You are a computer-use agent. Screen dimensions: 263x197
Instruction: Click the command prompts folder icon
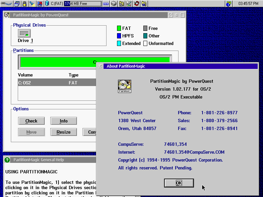pos(144,4)
